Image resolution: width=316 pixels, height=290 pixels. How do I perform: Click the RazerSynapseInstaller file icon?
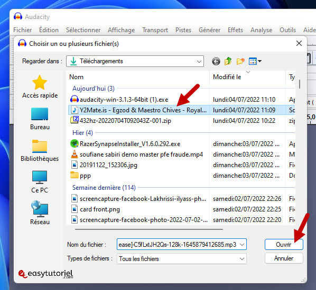[x=74, y=143]
